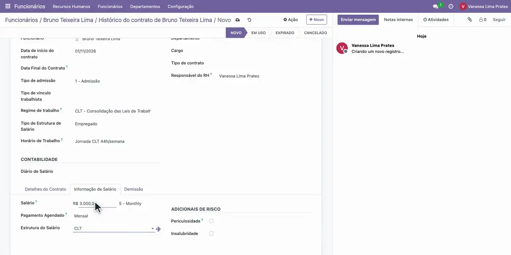Go to Bruno Teixeira Lima breadcrumb
Screen dimensions: 511x255
(x=68, y=20)
